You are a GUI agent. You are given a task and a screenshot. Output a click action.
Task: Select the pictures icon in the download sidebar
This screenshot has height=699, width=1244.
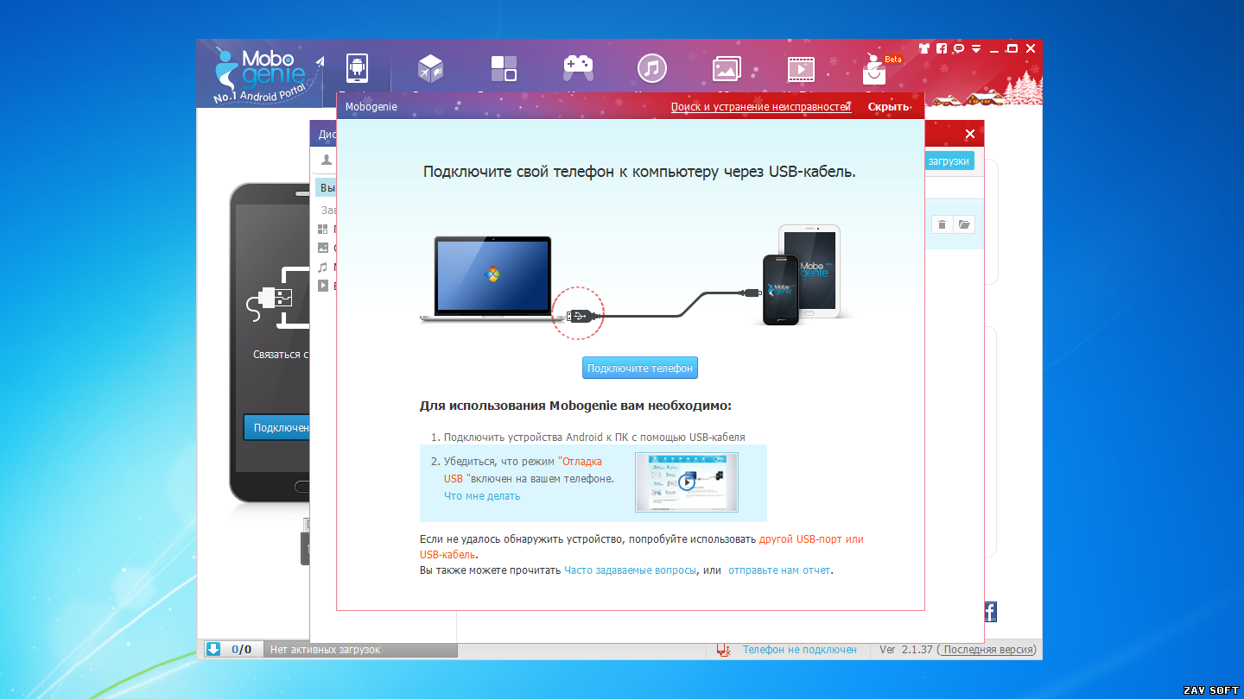click(323, 248)
